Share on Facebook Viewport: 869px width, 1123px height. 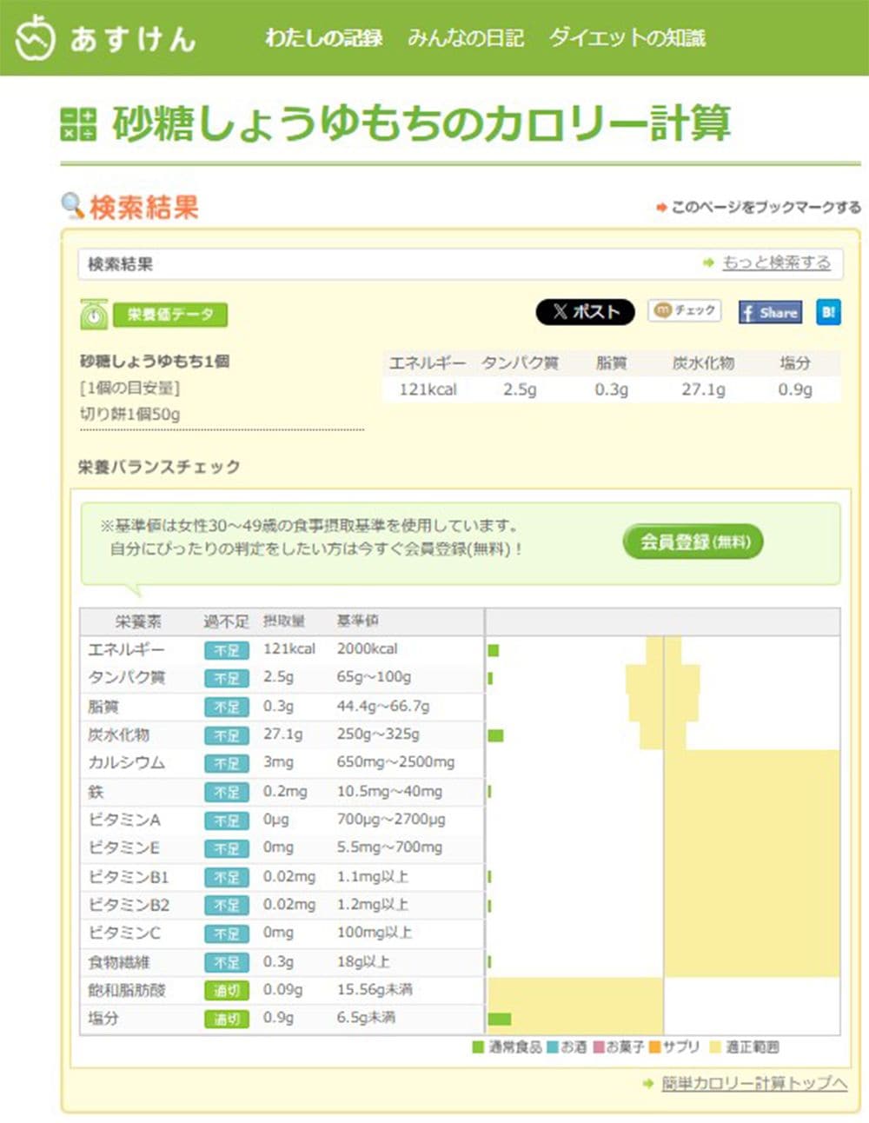(770, 313)
